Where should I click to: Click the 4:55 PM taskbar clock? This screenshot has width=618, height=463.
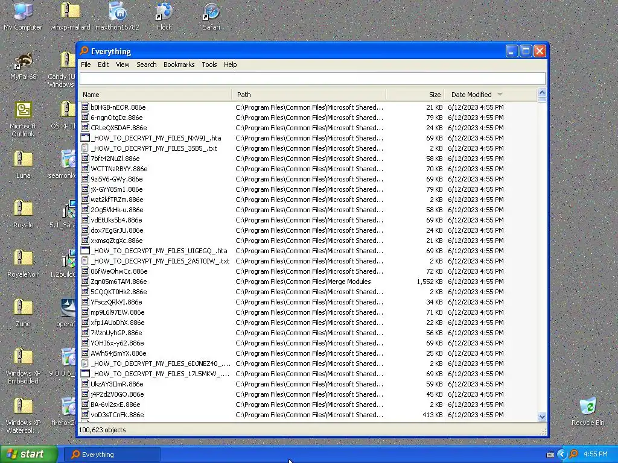(596, 455)
